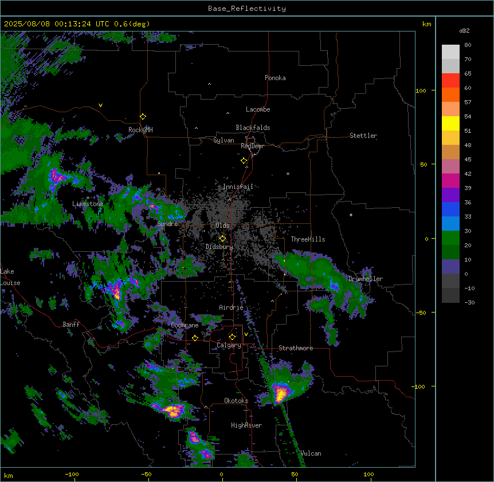Image resolution: width=494 pixels, height=482 pixels.
Task: Click the yellow storm core west of Okotoks
Action: [173, 410]
